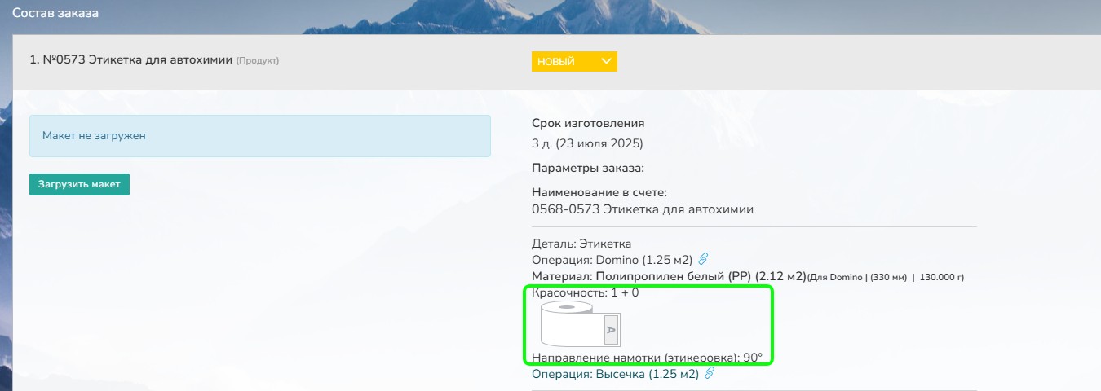Viewport: 1101px width, 391px height.
Task: Click the order header №0573 Этикетка для автохимии
Action: click(x=131, y=60)
